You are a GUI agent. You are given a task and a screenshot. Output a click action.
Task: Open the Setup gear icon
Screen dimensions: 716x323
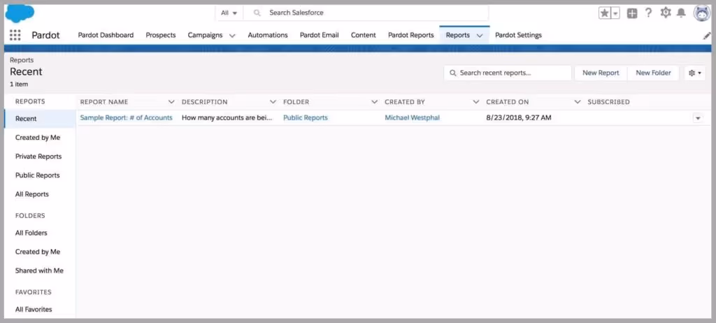pos(666,13)
